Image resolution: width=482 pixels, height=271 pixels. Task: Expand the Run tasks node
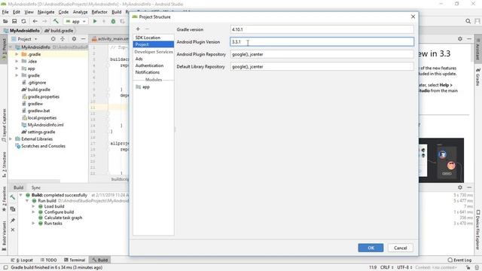pos(33,224)
